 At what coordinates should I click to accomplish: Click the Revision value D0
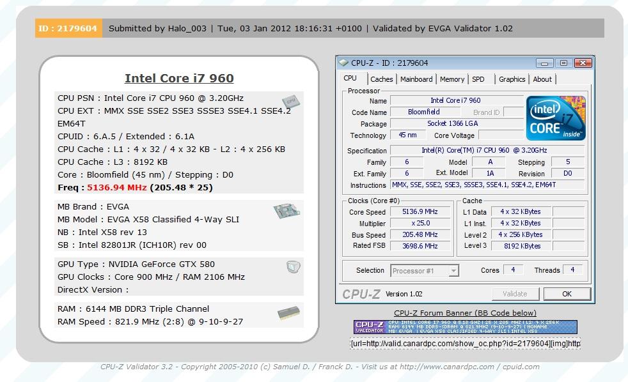(567, 173)
